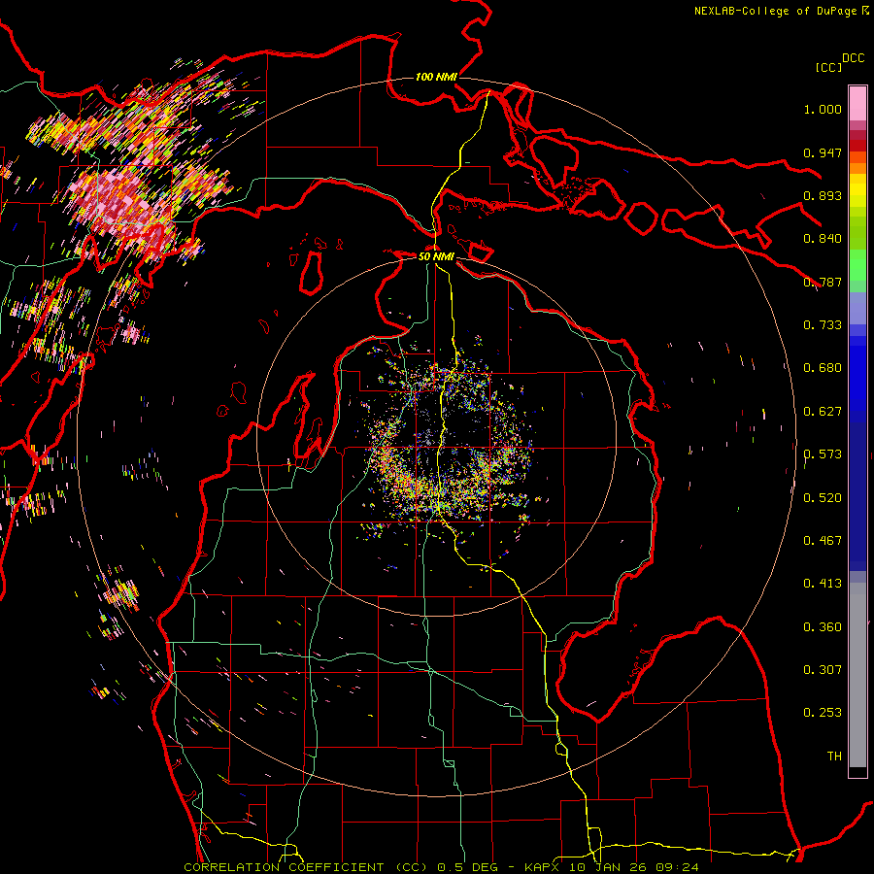
Task: Click the 0.253 scale value
Action: 823,713
